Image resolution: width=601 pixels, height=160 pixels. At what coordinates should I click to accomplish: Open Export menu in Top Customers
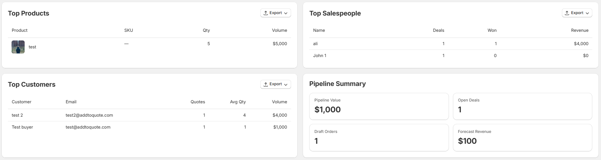[276, 84]
